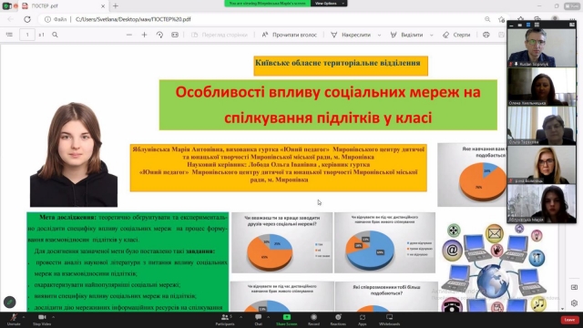
Task: Add page to favorites star icon
Action: [x=502, y=19]
